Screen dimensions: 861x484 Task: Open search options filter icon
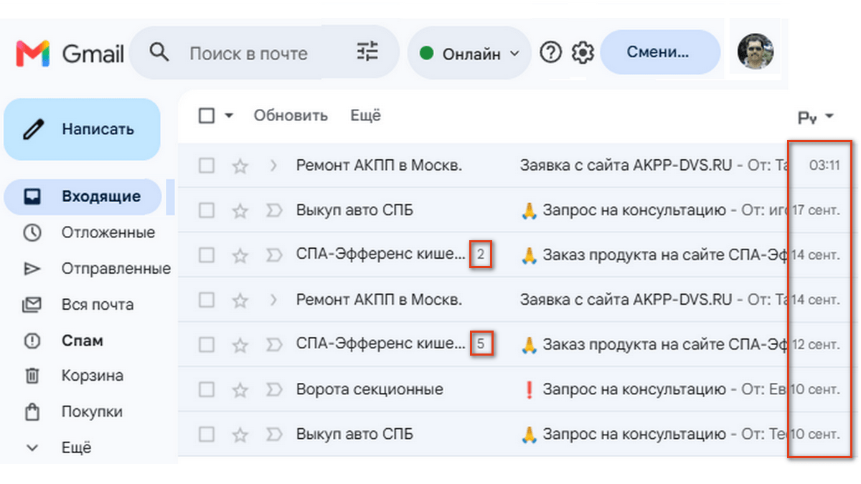367,52
